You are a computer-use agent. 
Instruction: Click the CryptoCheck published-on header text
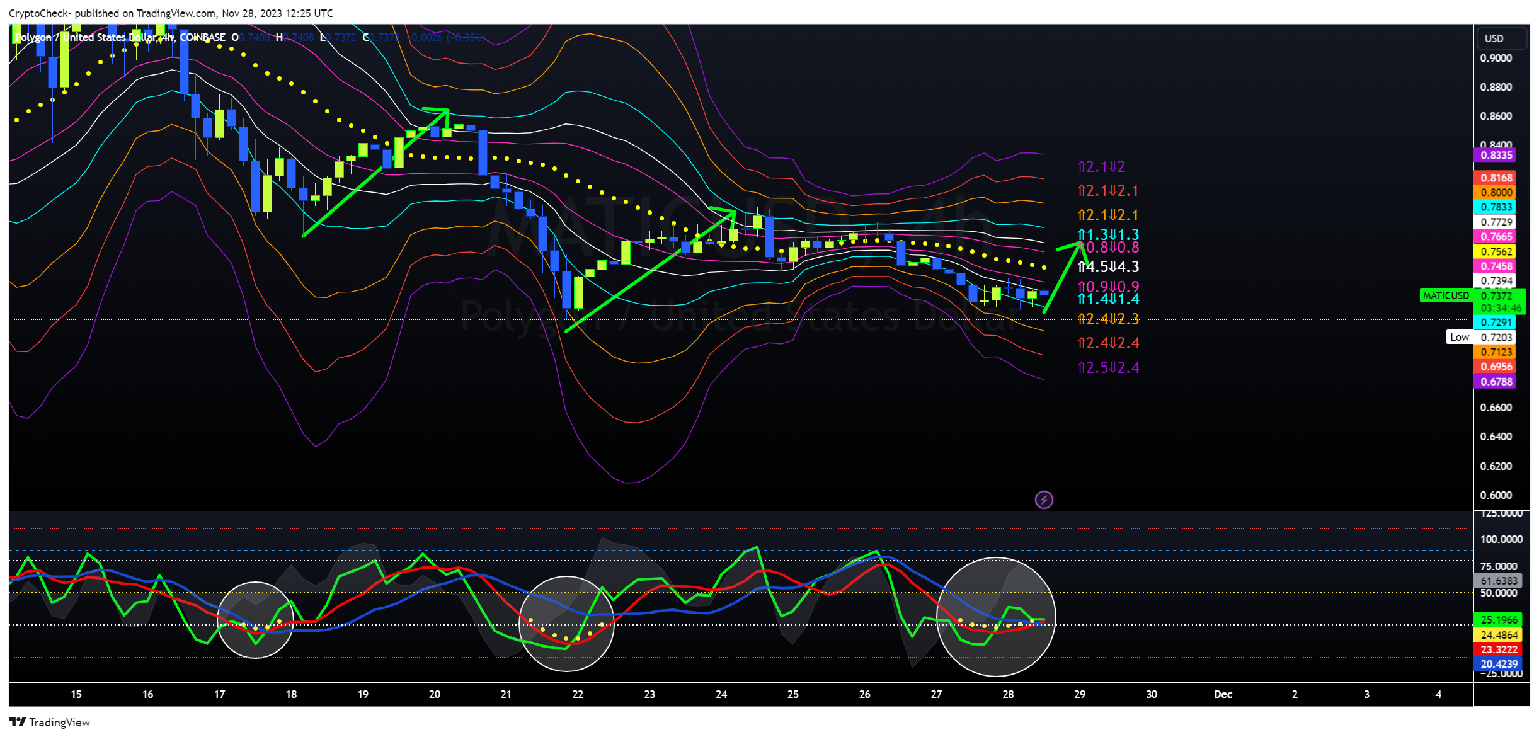pos(171,13)
